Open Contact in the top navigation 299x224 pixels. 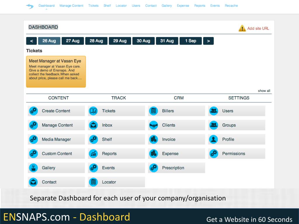click(x=151, y=6)
